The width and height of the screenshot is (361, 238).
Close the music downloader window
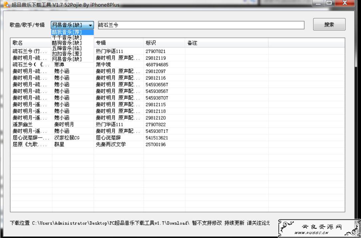(345, 3)
